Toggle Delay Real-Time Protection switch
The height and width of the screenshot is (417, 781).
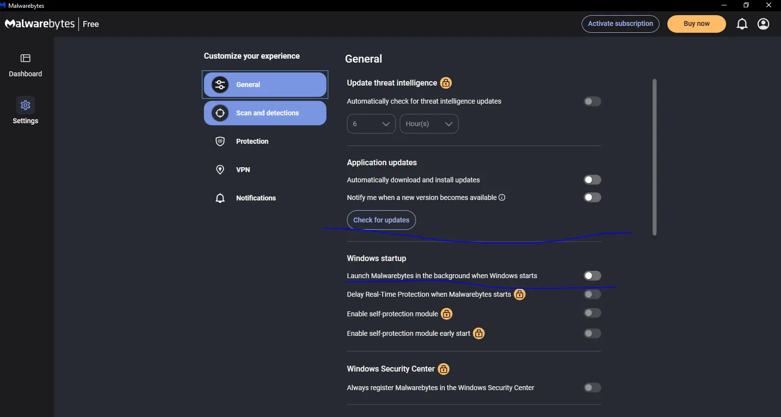[592, 294]
